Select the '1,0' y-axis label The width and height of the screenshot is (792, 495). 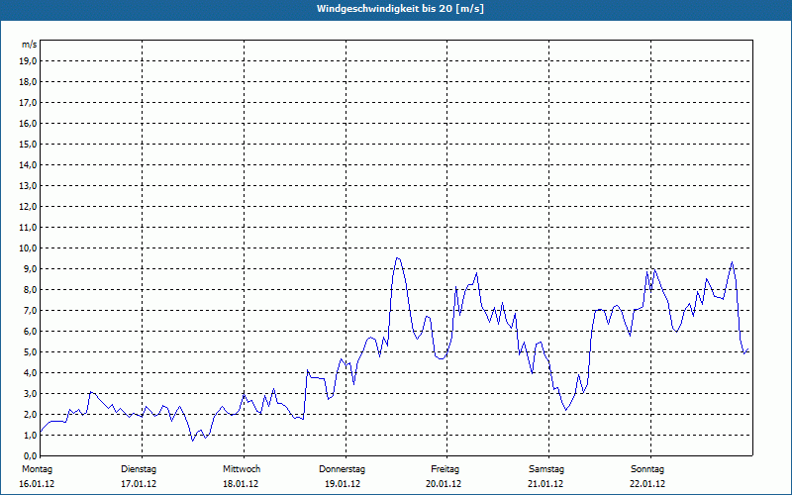pyautogui.click(x=30, y=435)
